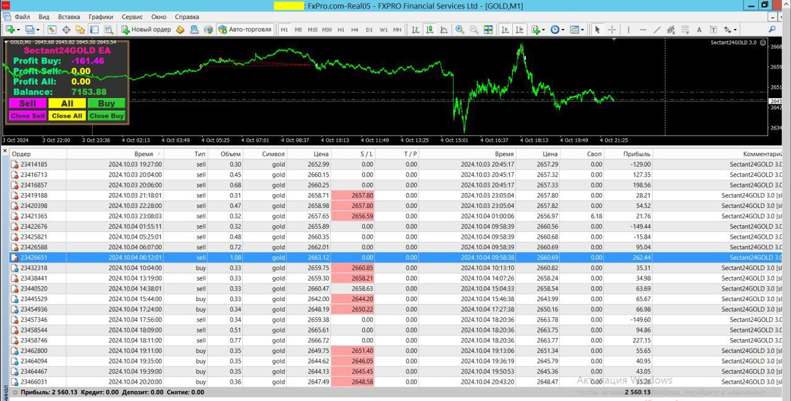
Task: Open the Indicators list icon
Action: (x=536, y=30)
